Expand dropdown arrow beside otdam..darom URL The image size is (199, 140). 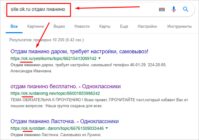(106, 128)
